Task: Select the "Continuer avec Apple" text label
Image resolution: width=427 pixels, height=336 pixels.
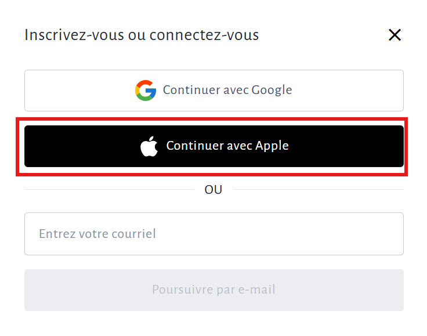Action: (227, 146)
